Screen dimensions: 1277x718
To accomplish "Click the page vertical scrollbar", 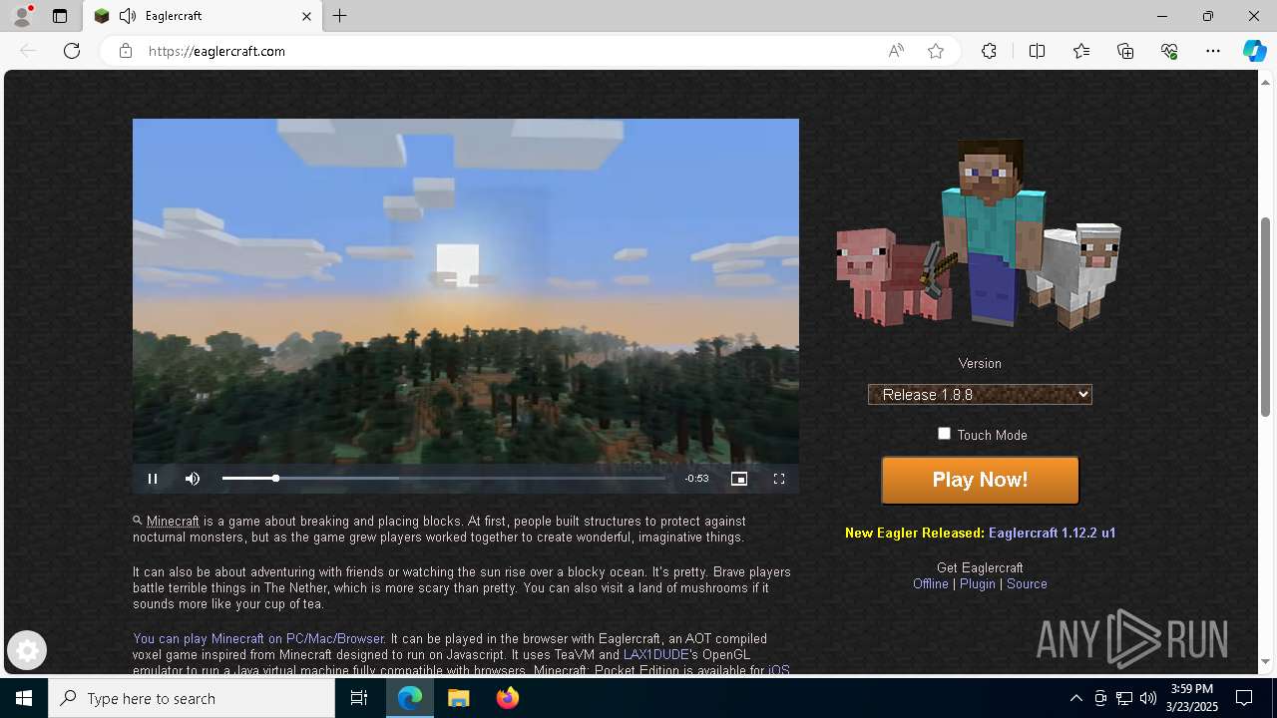I will pyautogui.click(x=1266, y=315).
